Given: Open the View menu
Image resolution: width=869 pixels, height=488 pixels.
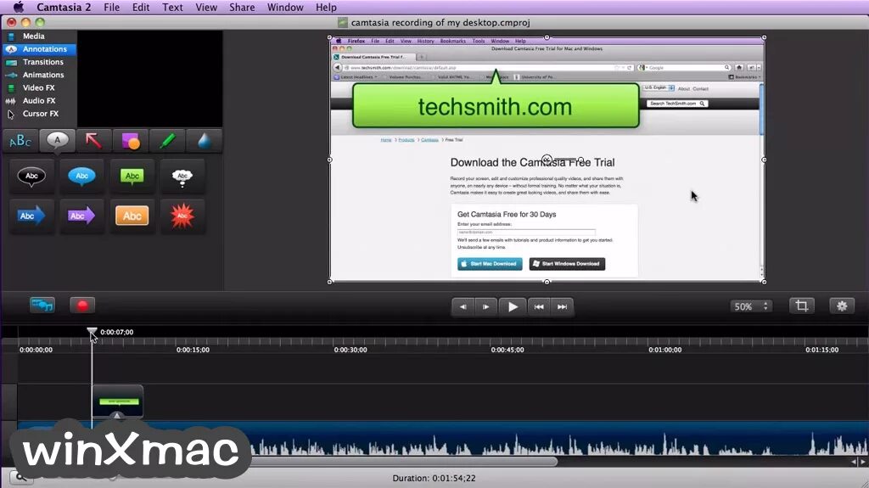Looking at the screenshot, I should coord(206,7).
